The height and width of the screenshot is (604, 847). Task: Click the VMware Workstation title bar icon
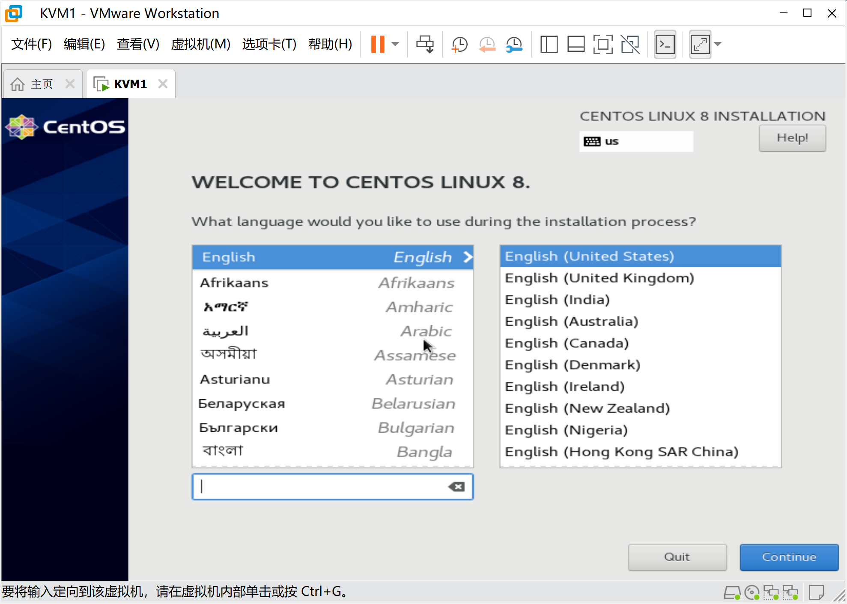tap(14, 13)
